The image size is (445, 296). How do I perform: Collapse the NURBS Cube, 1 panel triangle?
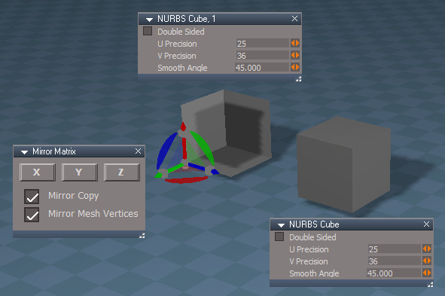pyautogui.click(x=149, y=20)
